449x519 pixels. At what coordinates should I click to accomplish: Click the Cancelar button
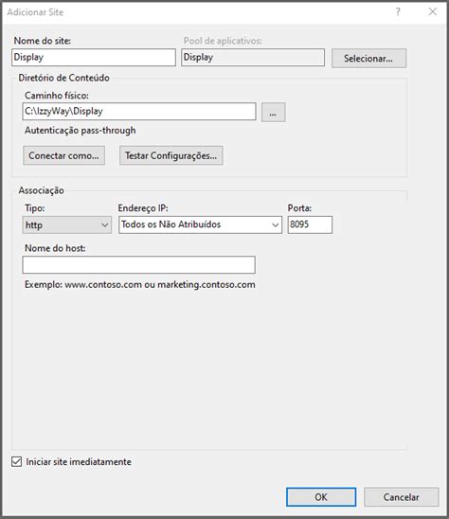[402, 497]
